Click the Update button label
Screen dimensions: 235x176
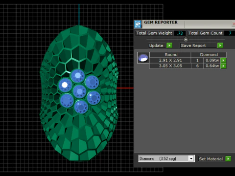pyautogui.click(x=156, y=45)
